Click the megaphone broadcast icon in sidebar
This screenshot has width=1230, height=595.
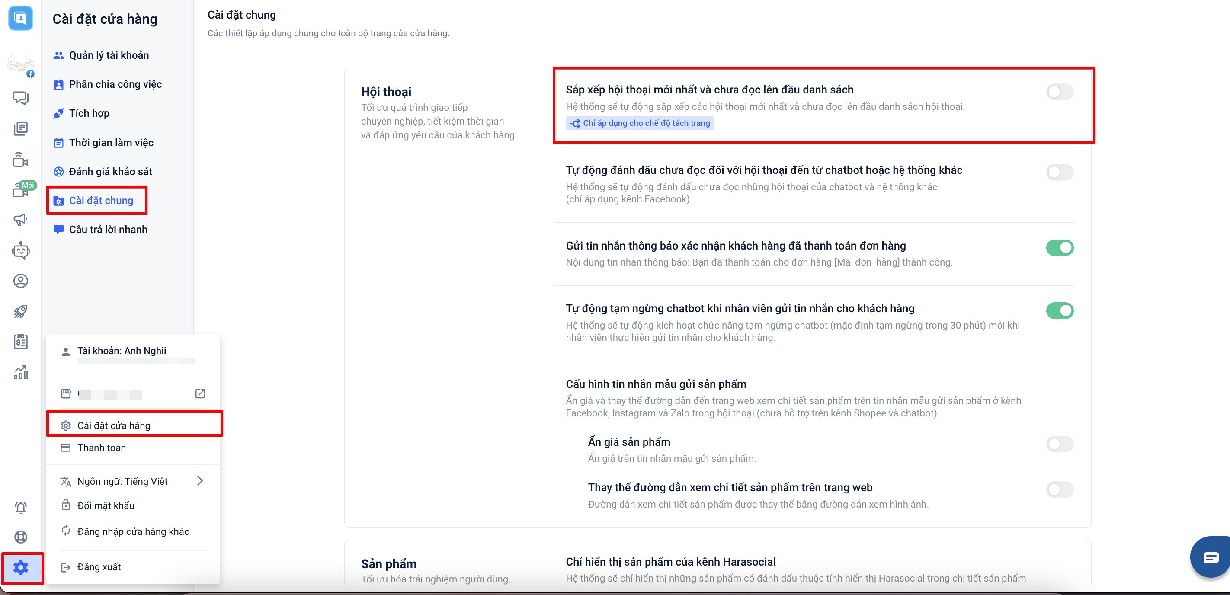(x=20, y=220)
